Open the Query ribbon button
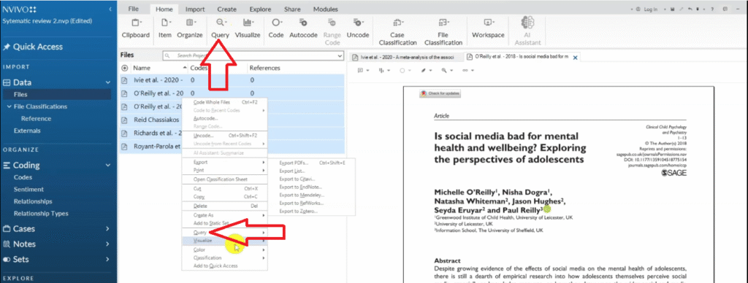 [221, 28]
